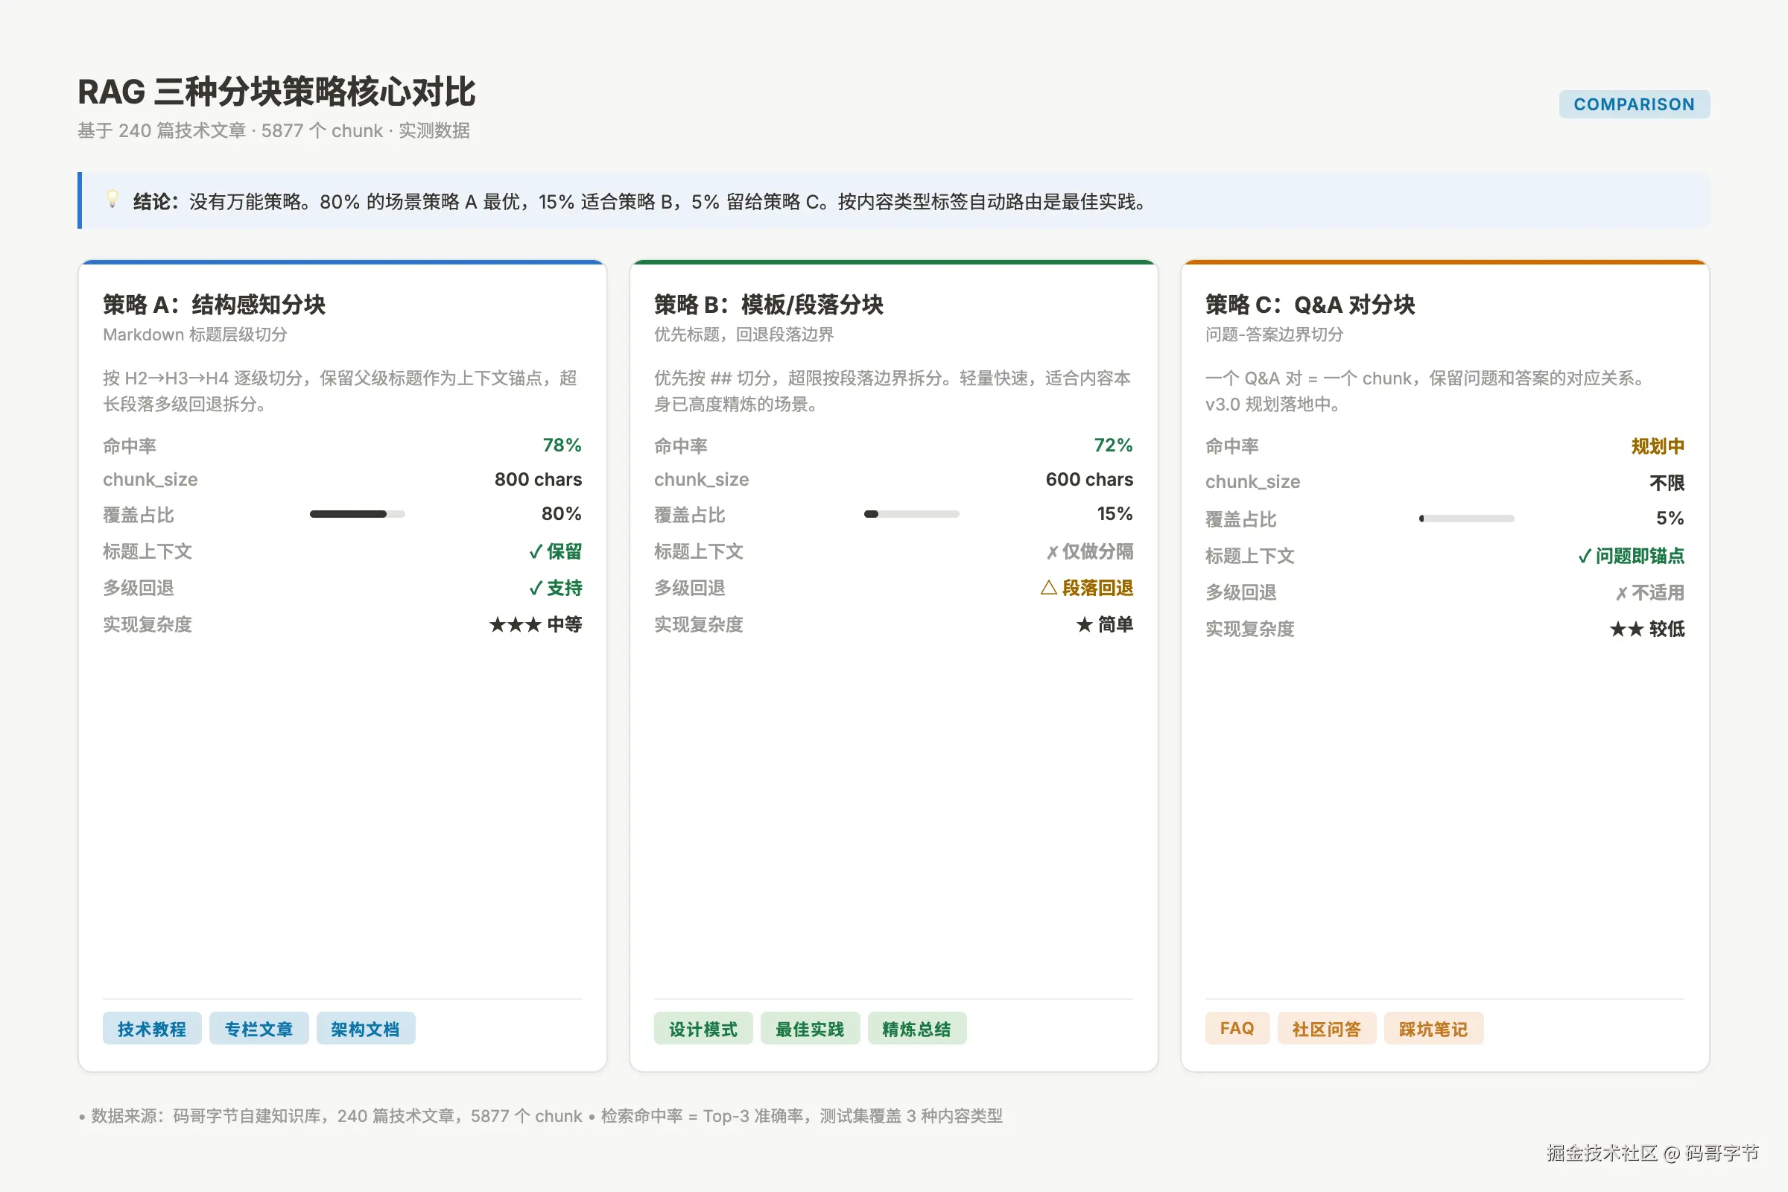The image size is (1788, 1192).
Task: Click the heading 策略 C：Q&A 对分块
Action: pyautogui.click(x=1310, y=305)
